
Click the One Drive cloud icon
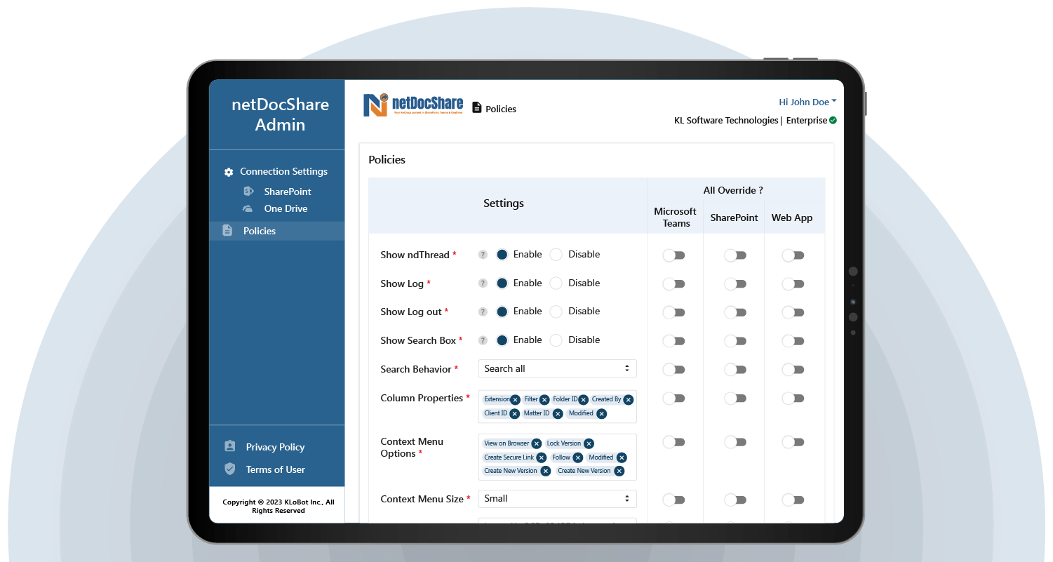pyautogui.click(x=248, y=208)
